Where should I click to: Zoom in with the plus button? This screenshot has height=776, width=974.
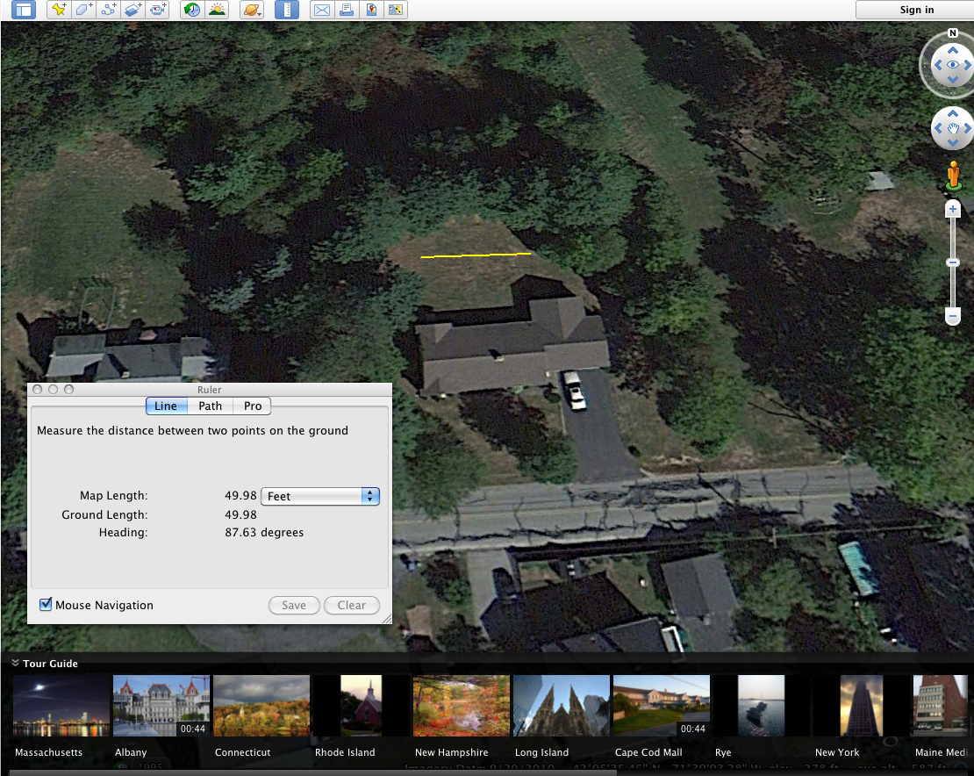pyautogui.click(x=953, y=210)
